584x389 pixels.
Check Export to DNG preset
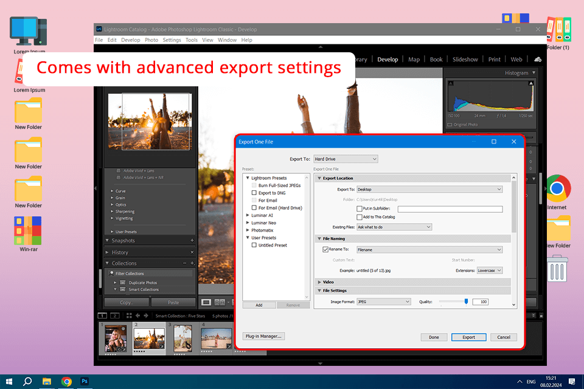click(254, 193)
